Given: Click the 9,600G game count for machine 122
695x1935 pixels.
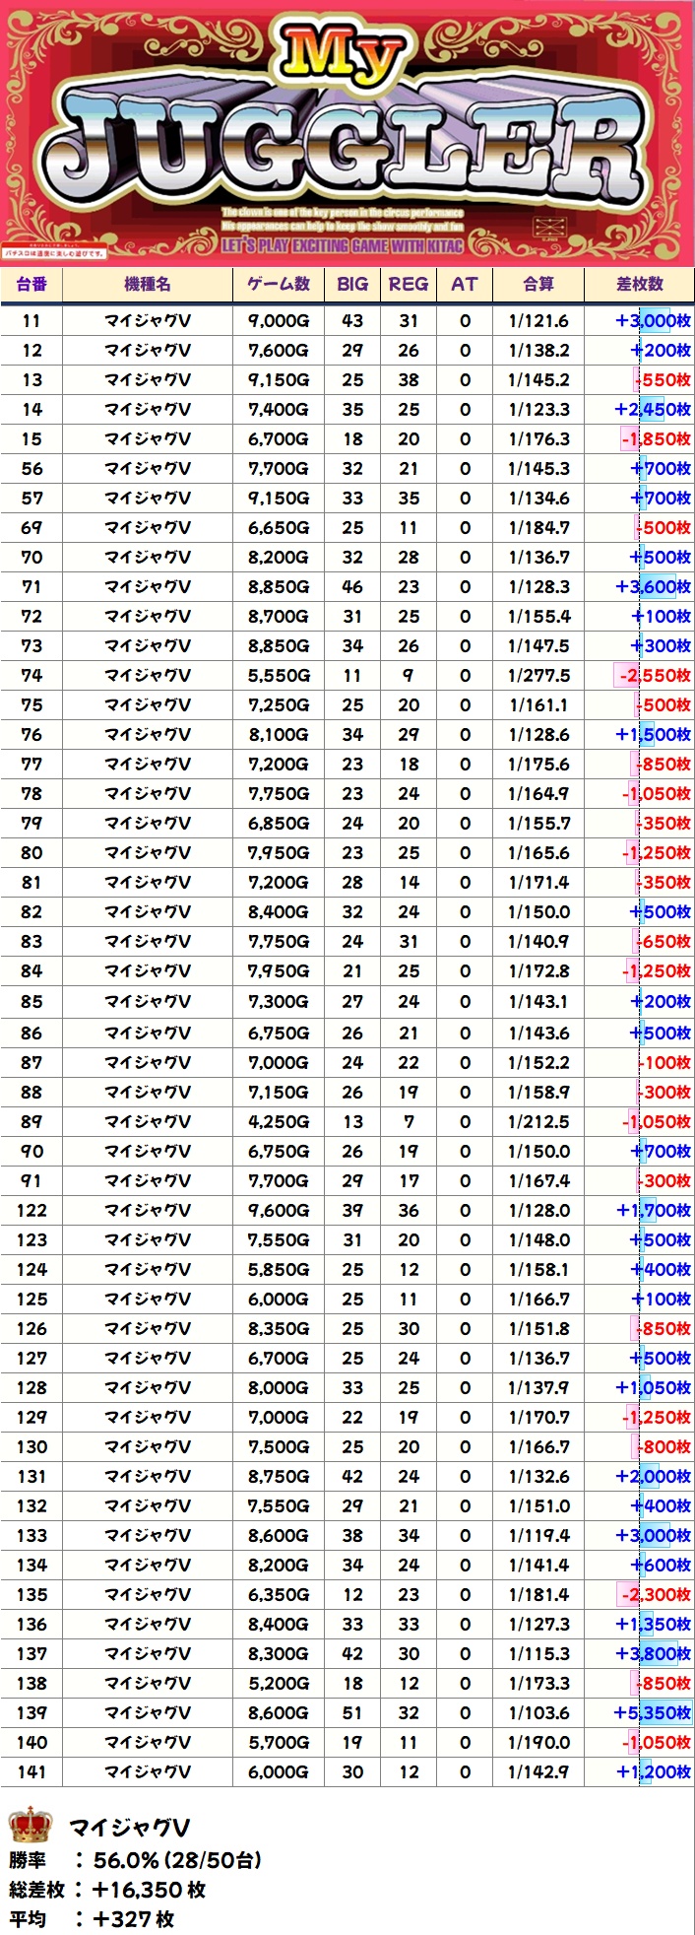Looking at the screenshot, I should pos(279,1210).
